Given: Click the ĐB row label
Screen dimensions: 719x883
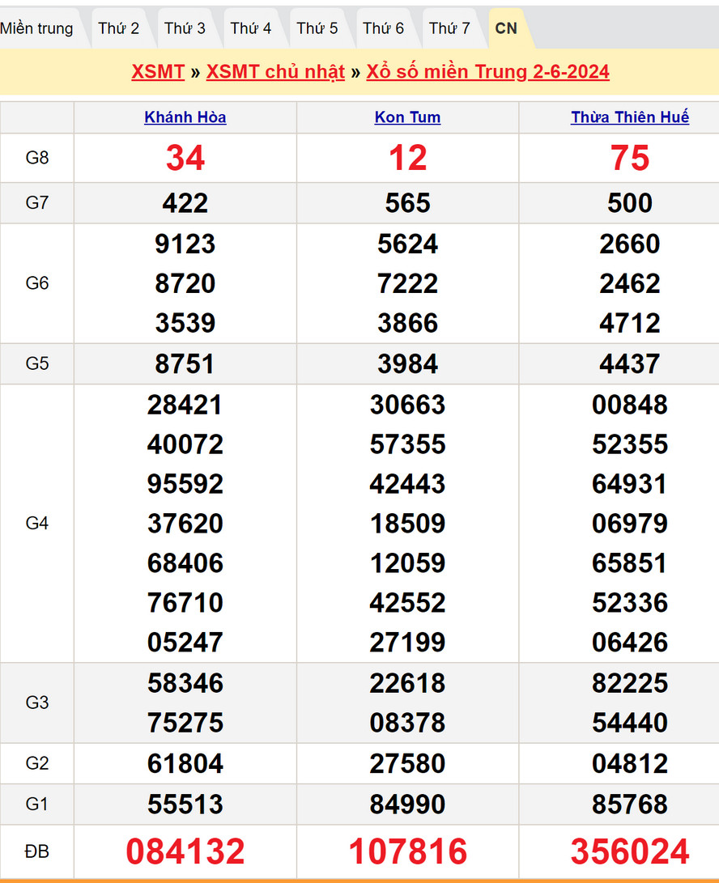Looking at the screenshot, I should tap(37, 851).
